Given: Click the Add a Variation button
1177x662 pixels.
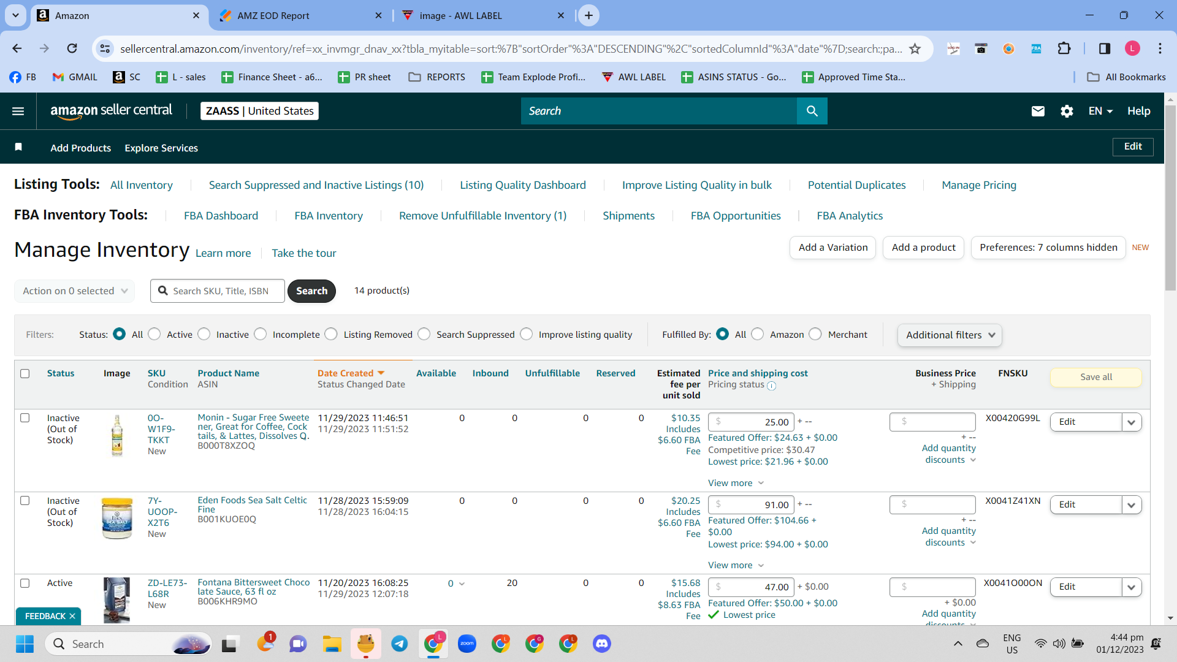Looking at the screenshot, I should pyautogui.click(x=833, y=247).
